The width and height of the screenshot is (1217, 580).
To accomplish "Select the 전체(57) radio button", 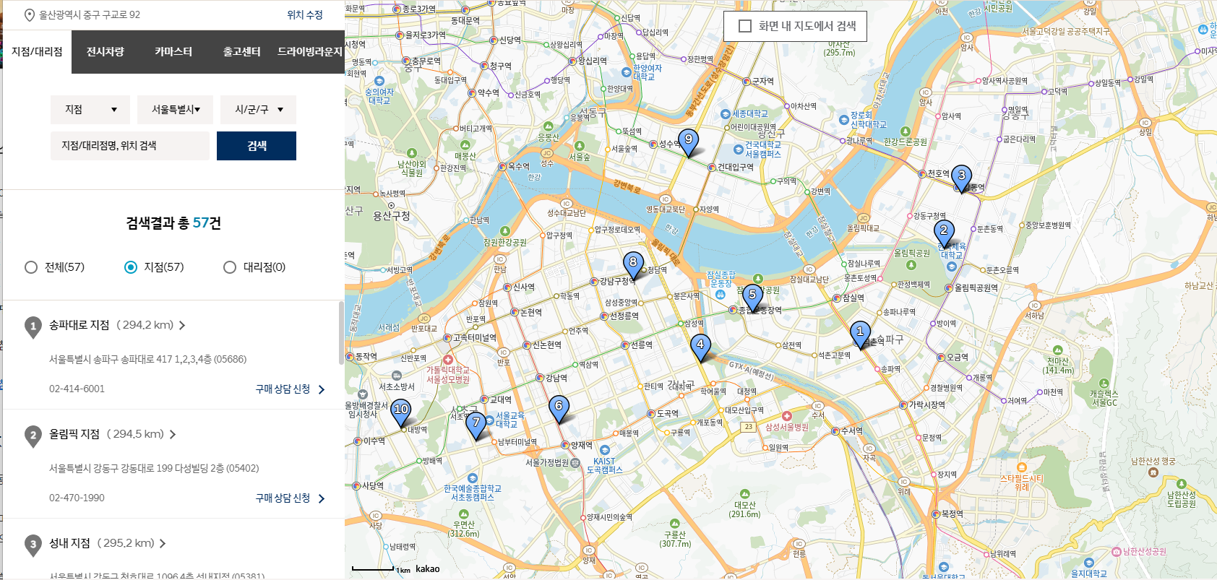I will coord(31,267).
